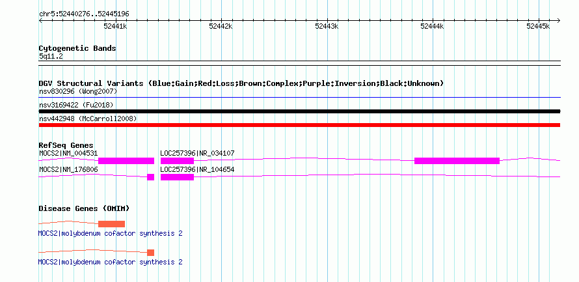Click the 52444k ruler tick label
The width and height of the screenshot is (579, 282).
tap(432, 26)
